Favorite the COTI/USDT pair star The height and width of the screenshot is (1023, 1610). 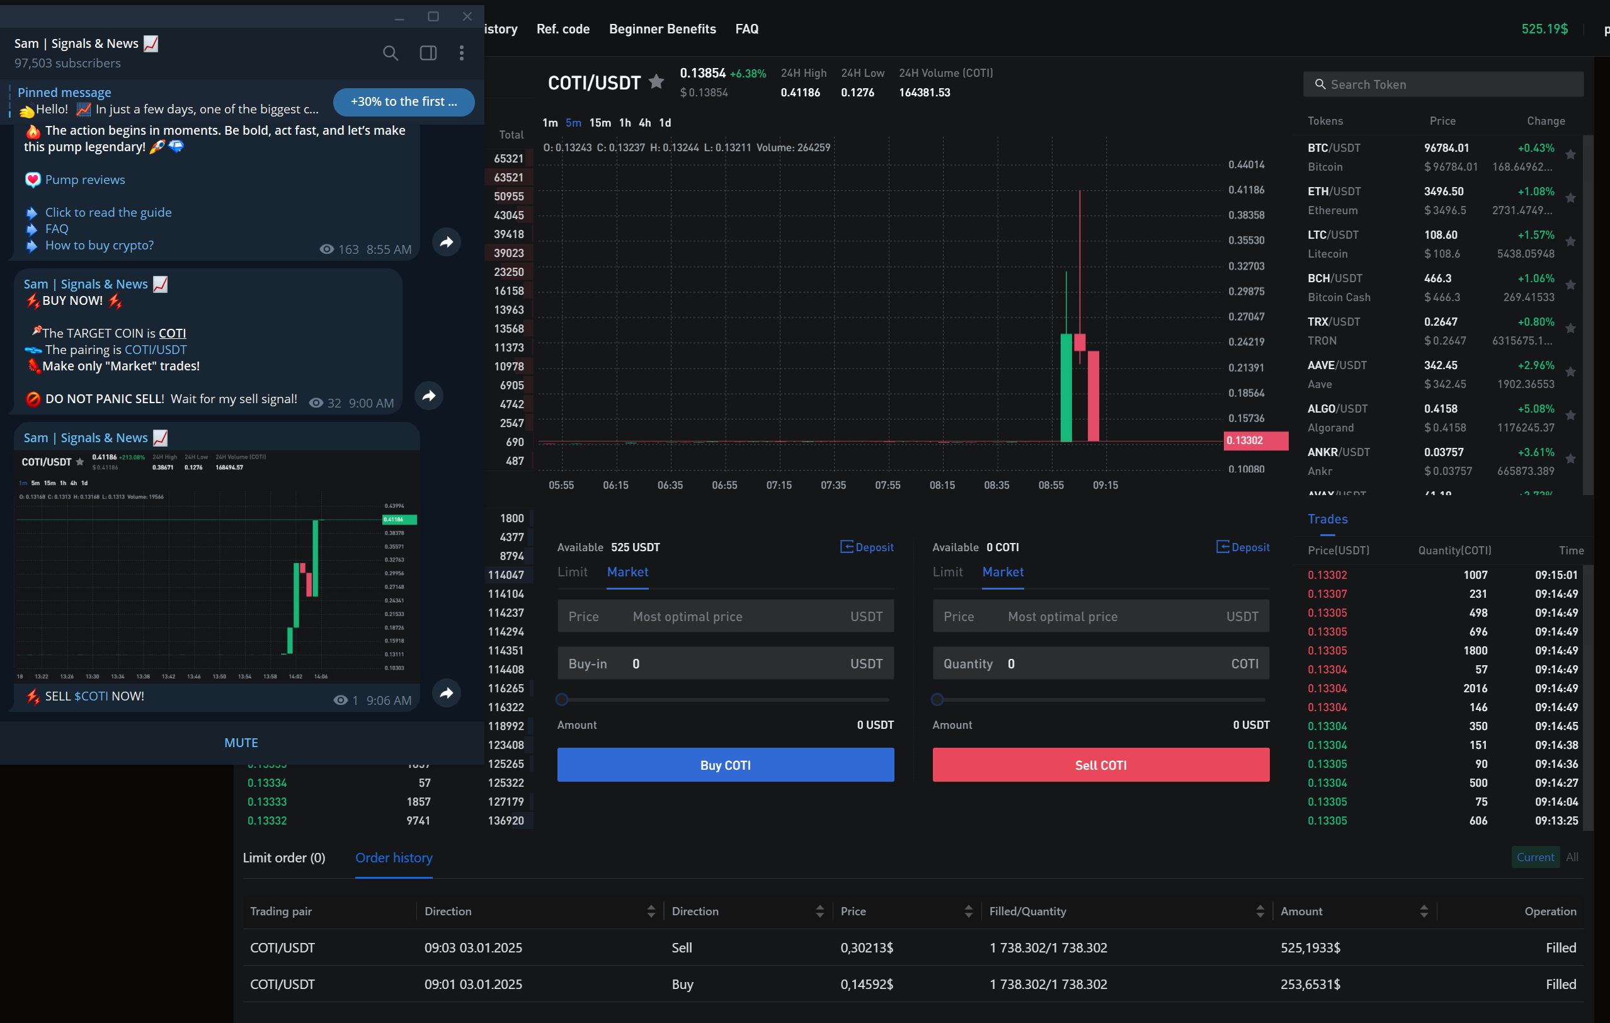point(656,81)
